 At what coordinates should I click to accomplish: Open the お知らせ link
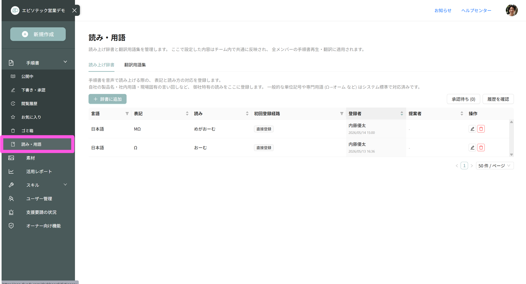tap(443, 10)
